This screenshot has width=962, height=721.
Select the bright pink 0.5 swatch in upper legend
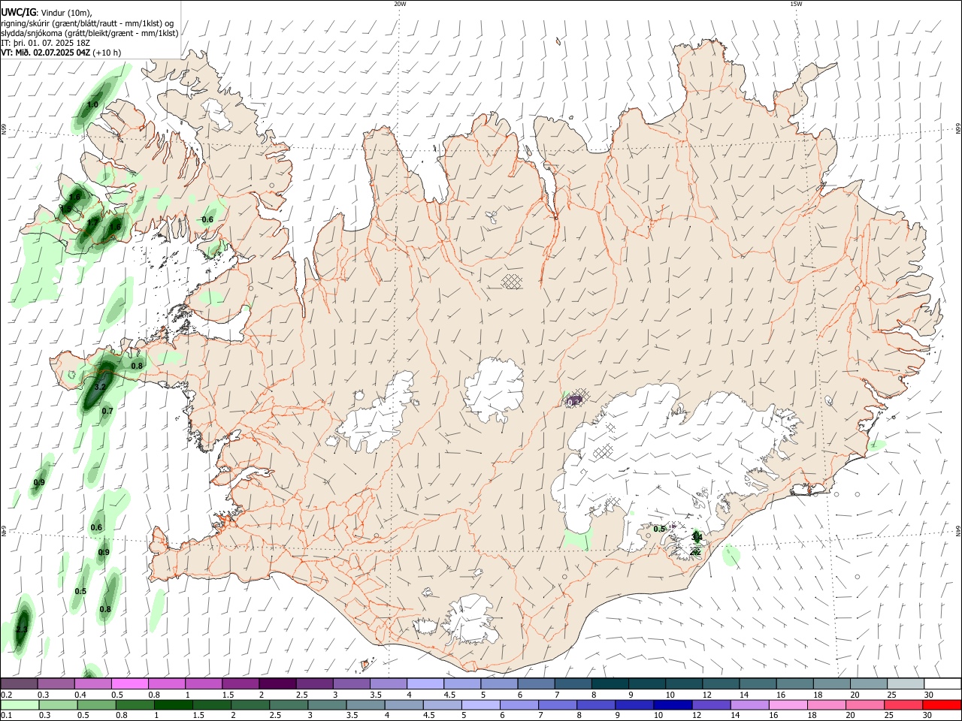[129, 683]
